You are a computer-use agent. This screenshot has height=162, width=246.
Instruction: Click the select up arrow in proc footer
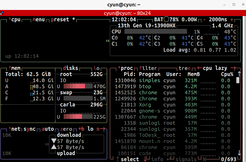[118, 159]
